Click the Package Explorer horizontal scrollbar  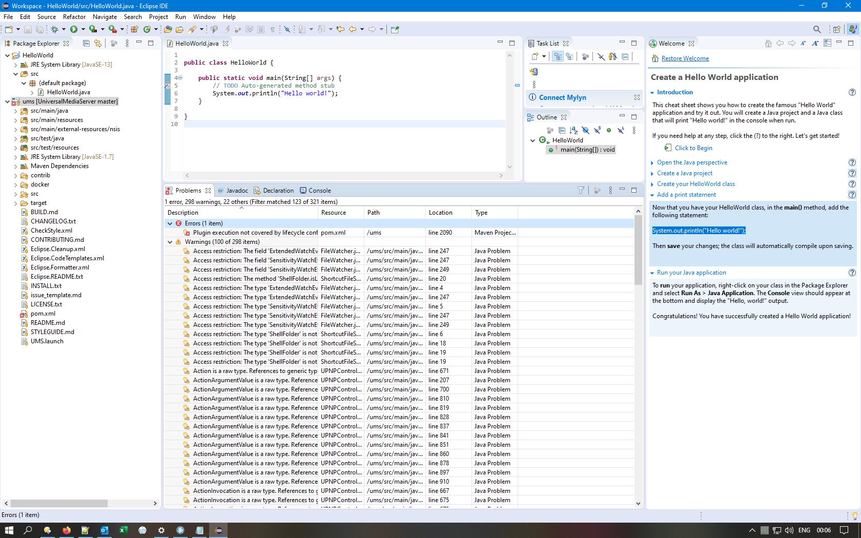coord(59,504)
